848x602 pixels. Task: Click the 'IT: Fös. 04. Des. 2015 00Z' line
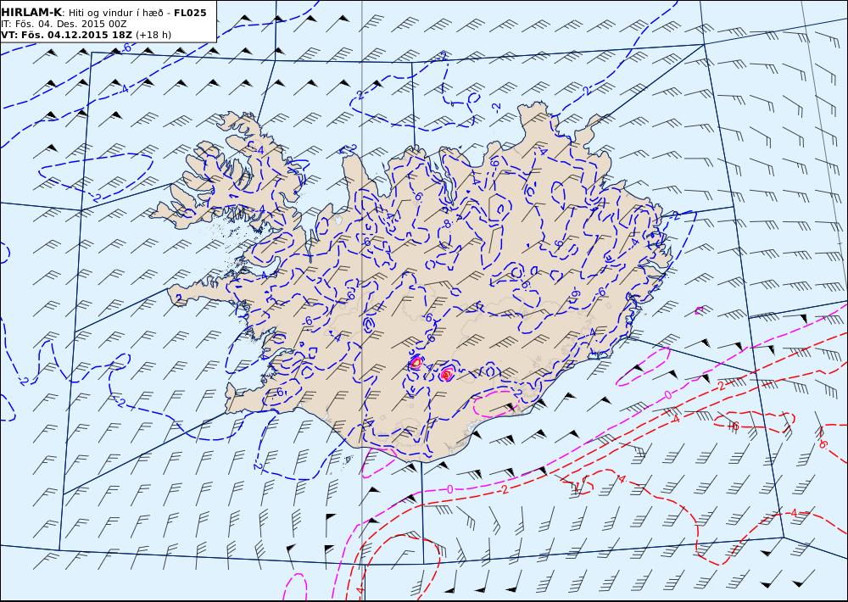click(64, 24)
